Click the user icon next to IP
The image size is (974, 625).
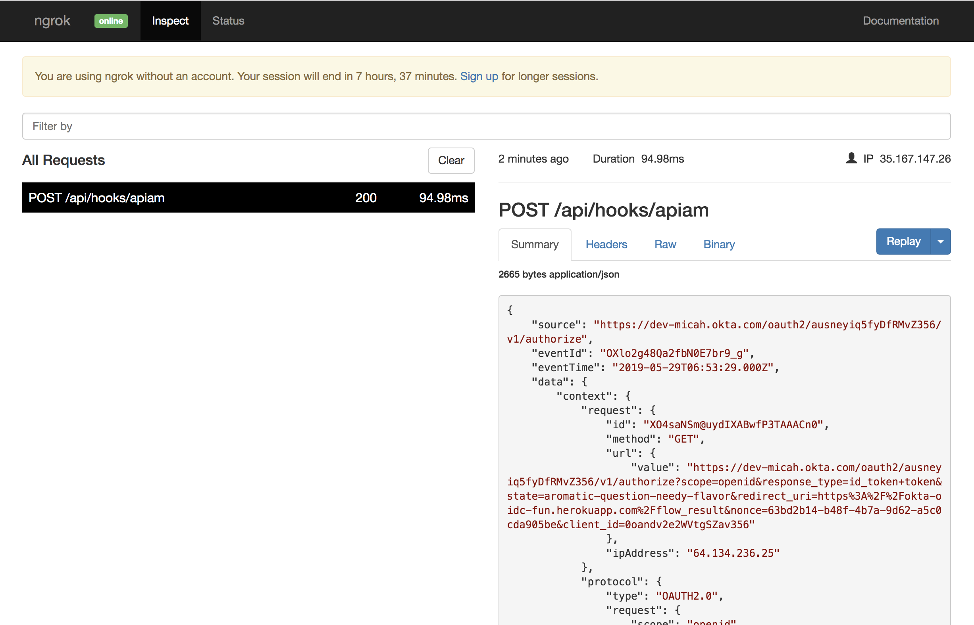851,158
